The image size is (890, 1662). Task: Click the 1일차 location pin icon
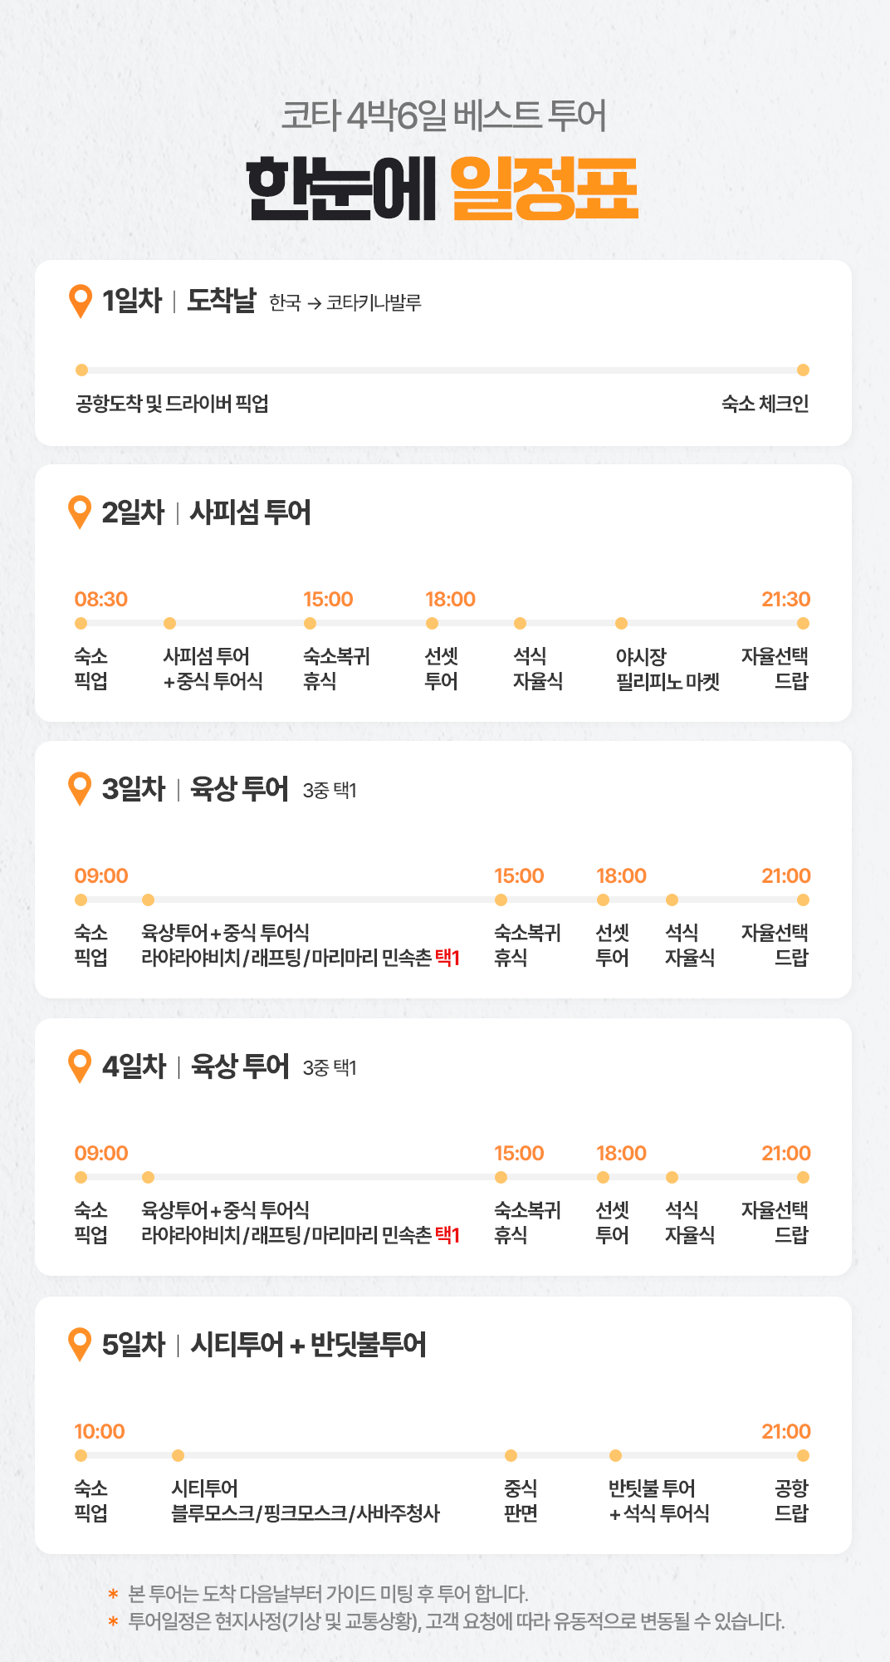click(81, 301)
